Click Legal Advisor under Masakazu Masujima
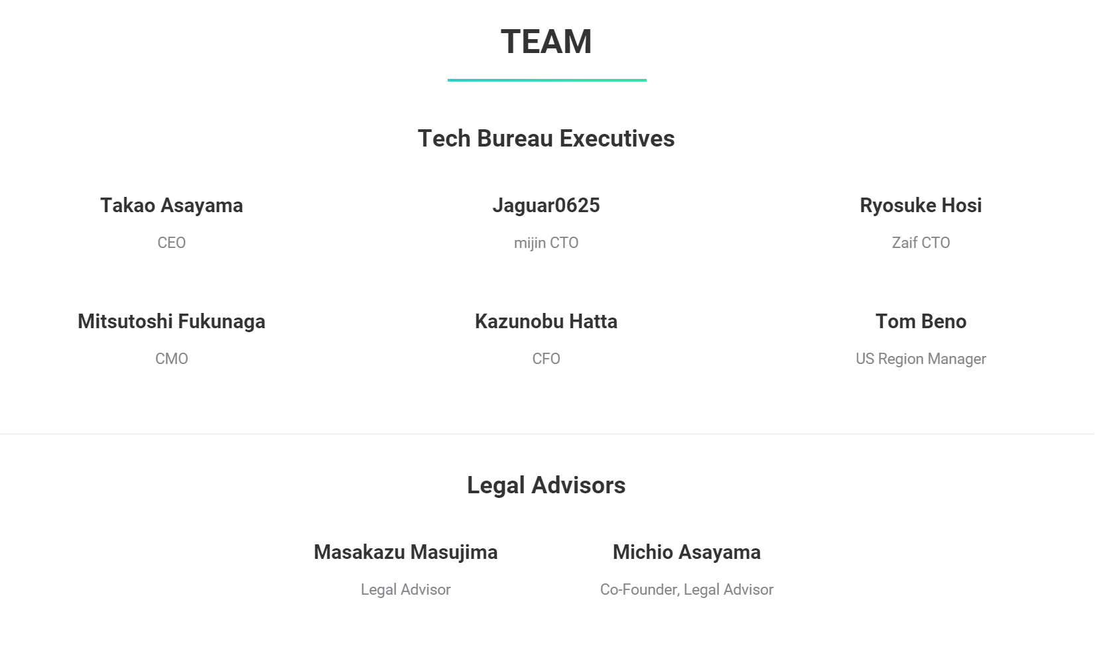 pyautogui.click(x=405, y=589)
